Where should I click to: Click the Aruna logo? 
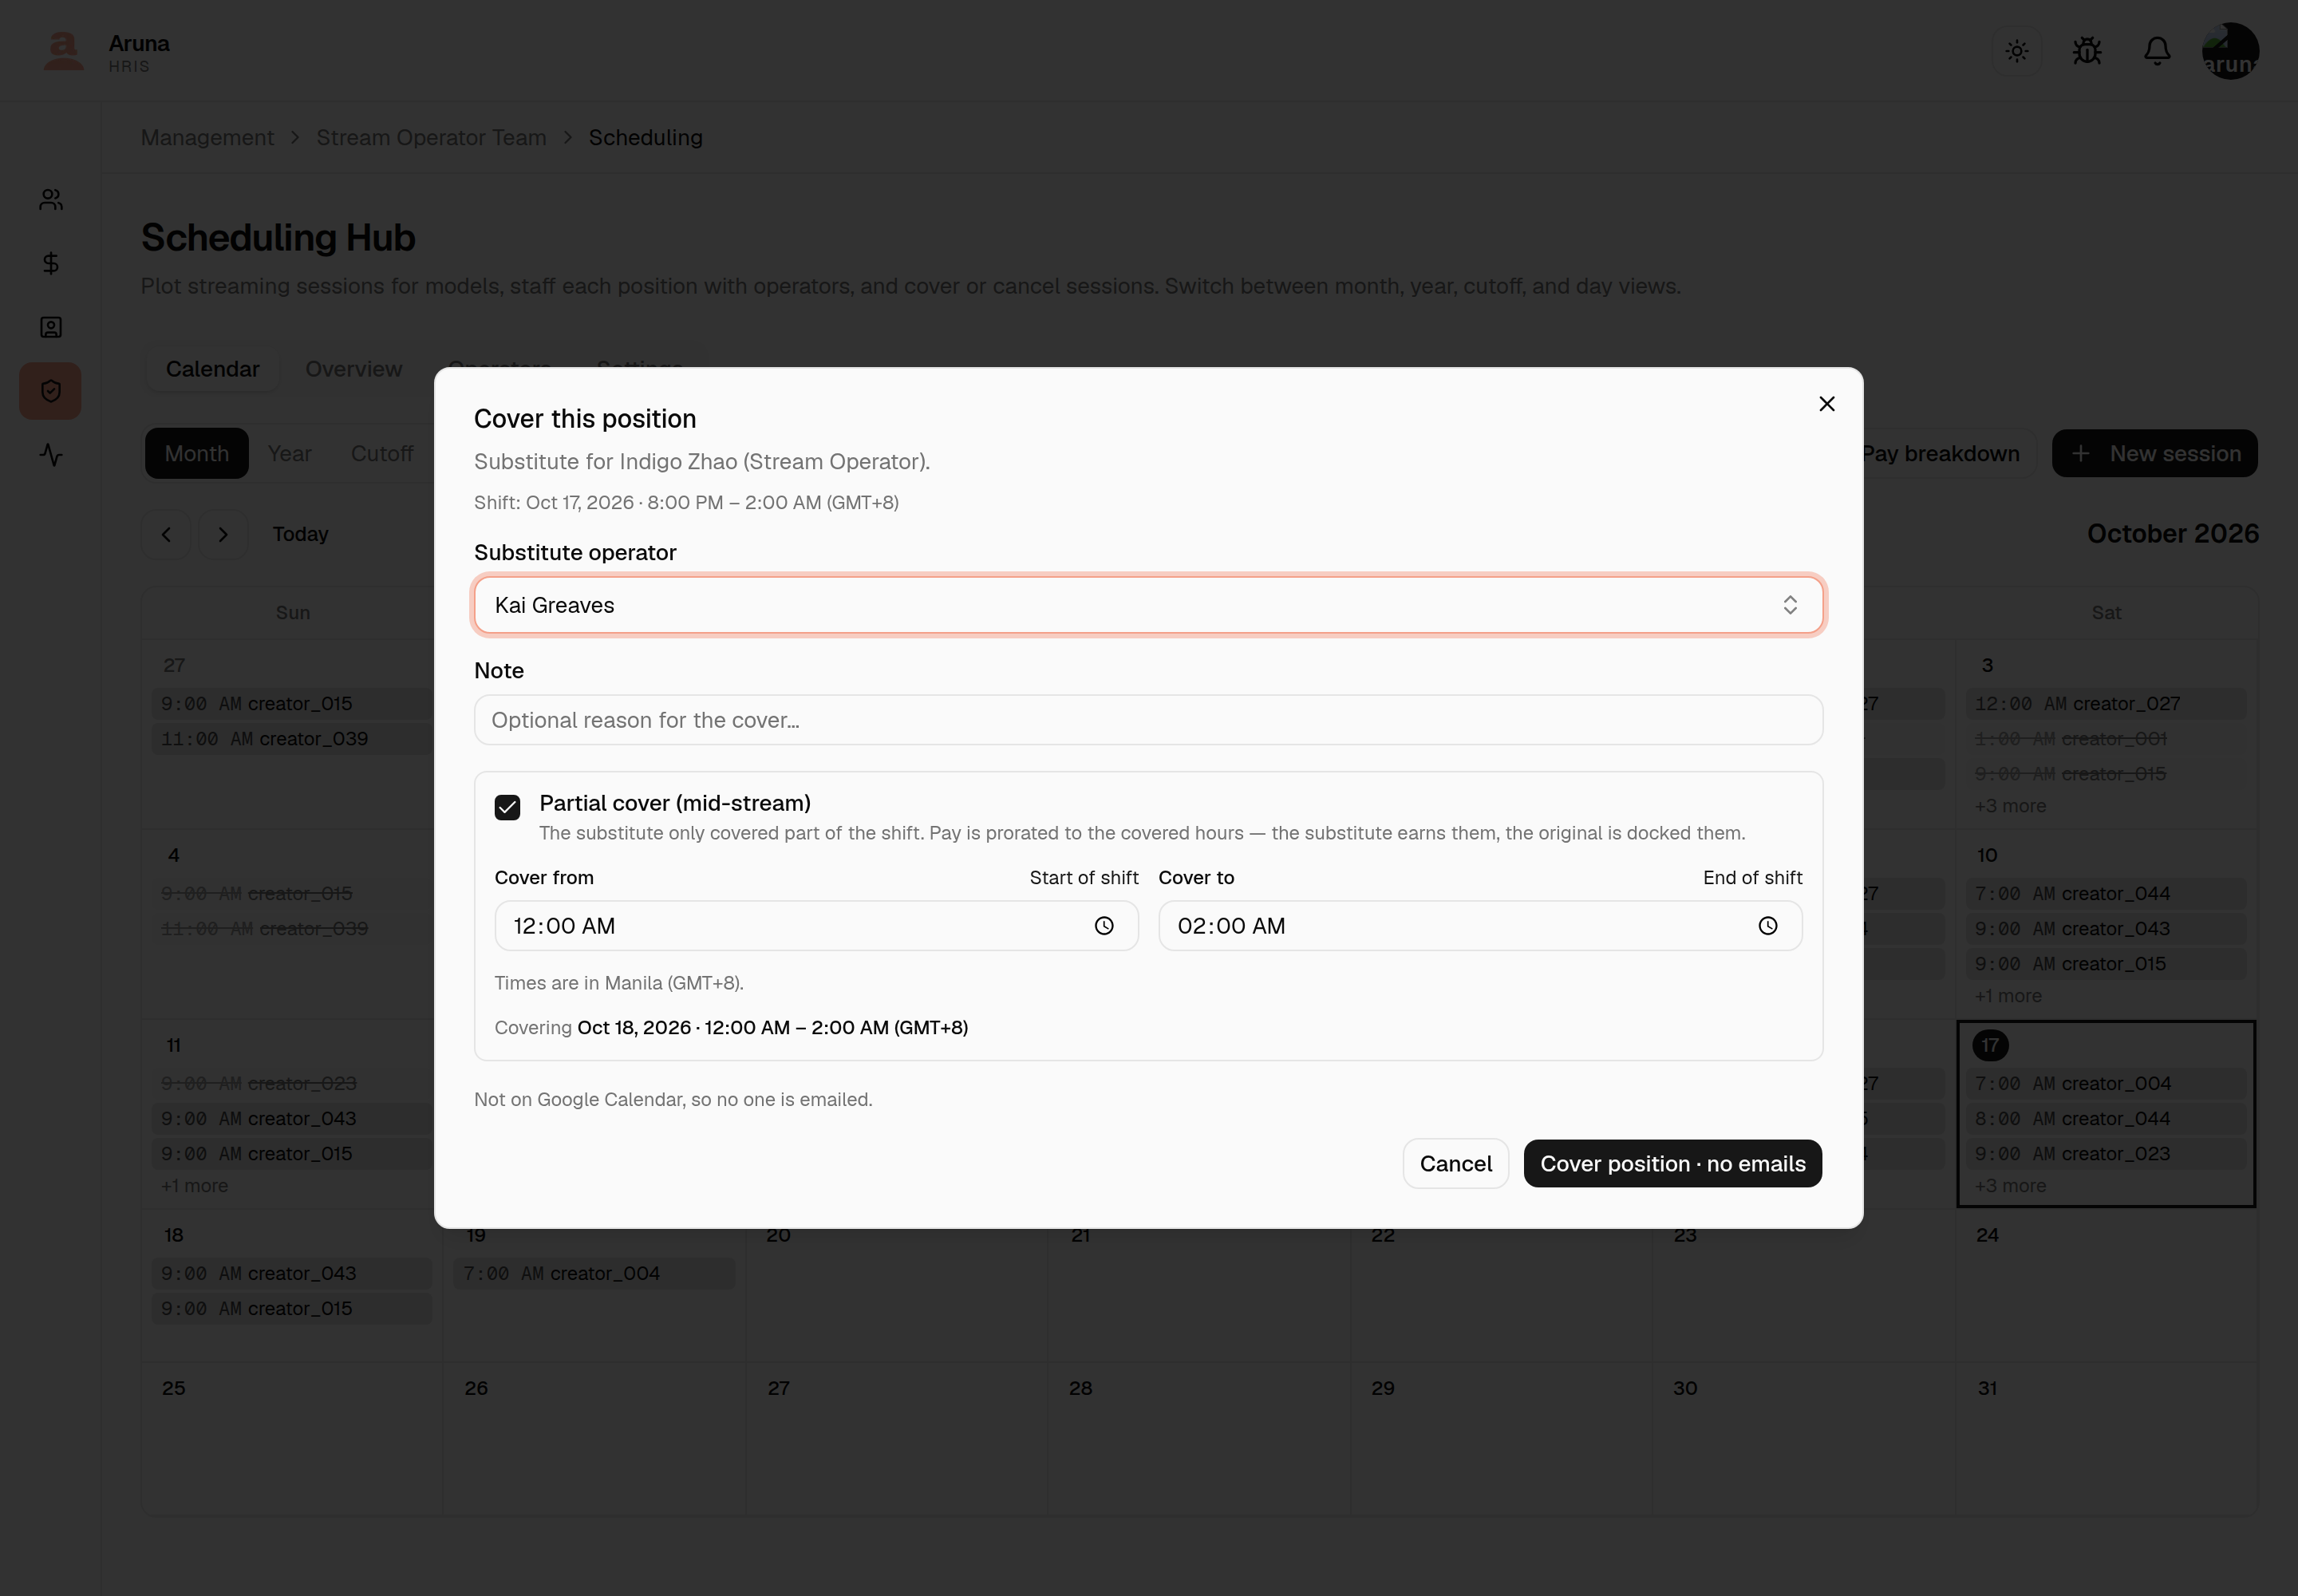pyautogui.click(x=64, y=51)
